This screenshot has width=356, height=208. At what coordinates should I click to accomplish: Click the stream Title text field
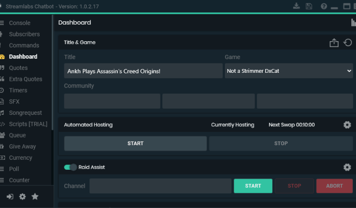pyautogui.click(x=143, y=71)
